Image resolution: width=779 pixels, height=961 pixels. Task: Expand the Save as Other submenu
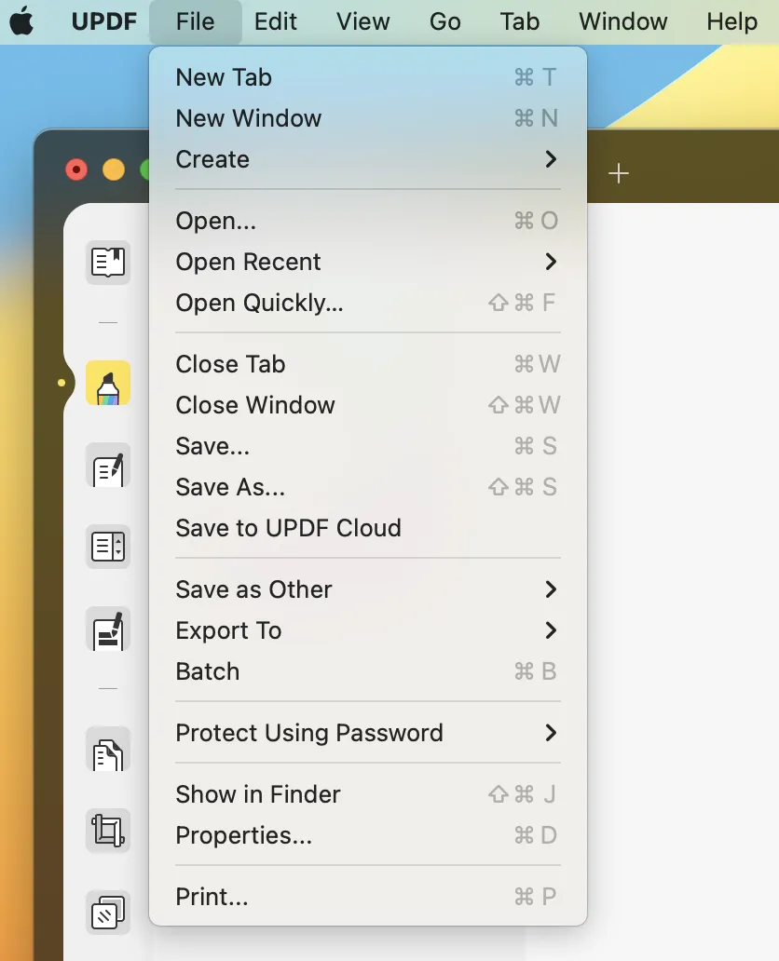368,589
